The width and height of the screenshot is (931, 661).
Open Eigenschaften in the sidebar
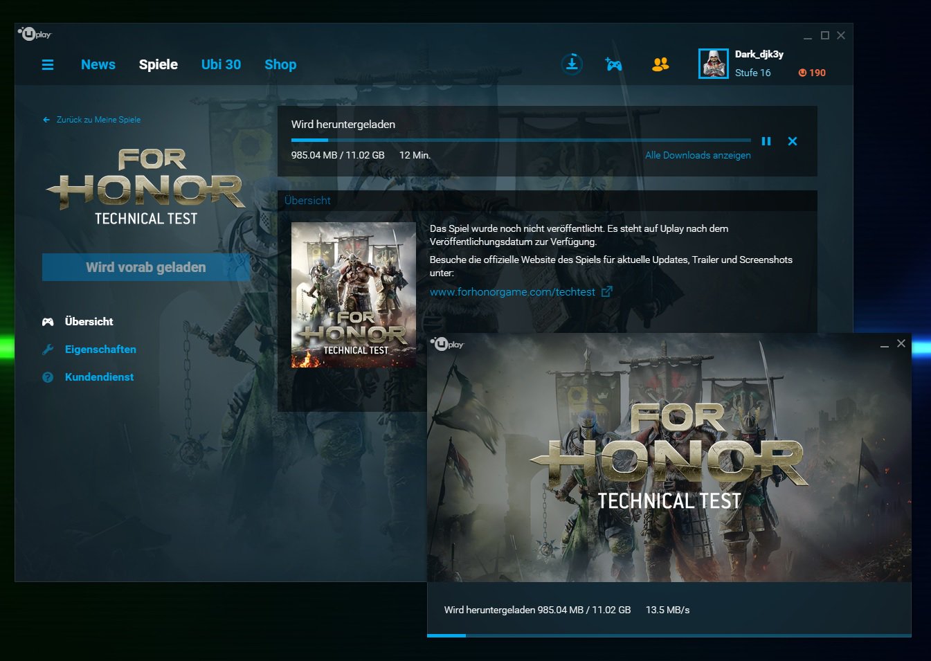coord(100,350)
